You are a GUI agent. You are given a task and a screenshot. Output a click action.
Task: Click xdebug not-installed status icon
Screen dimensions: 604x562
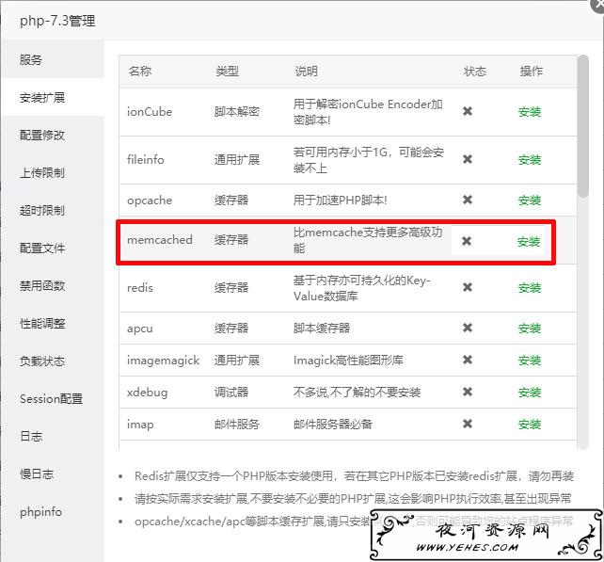click(468, 392)
